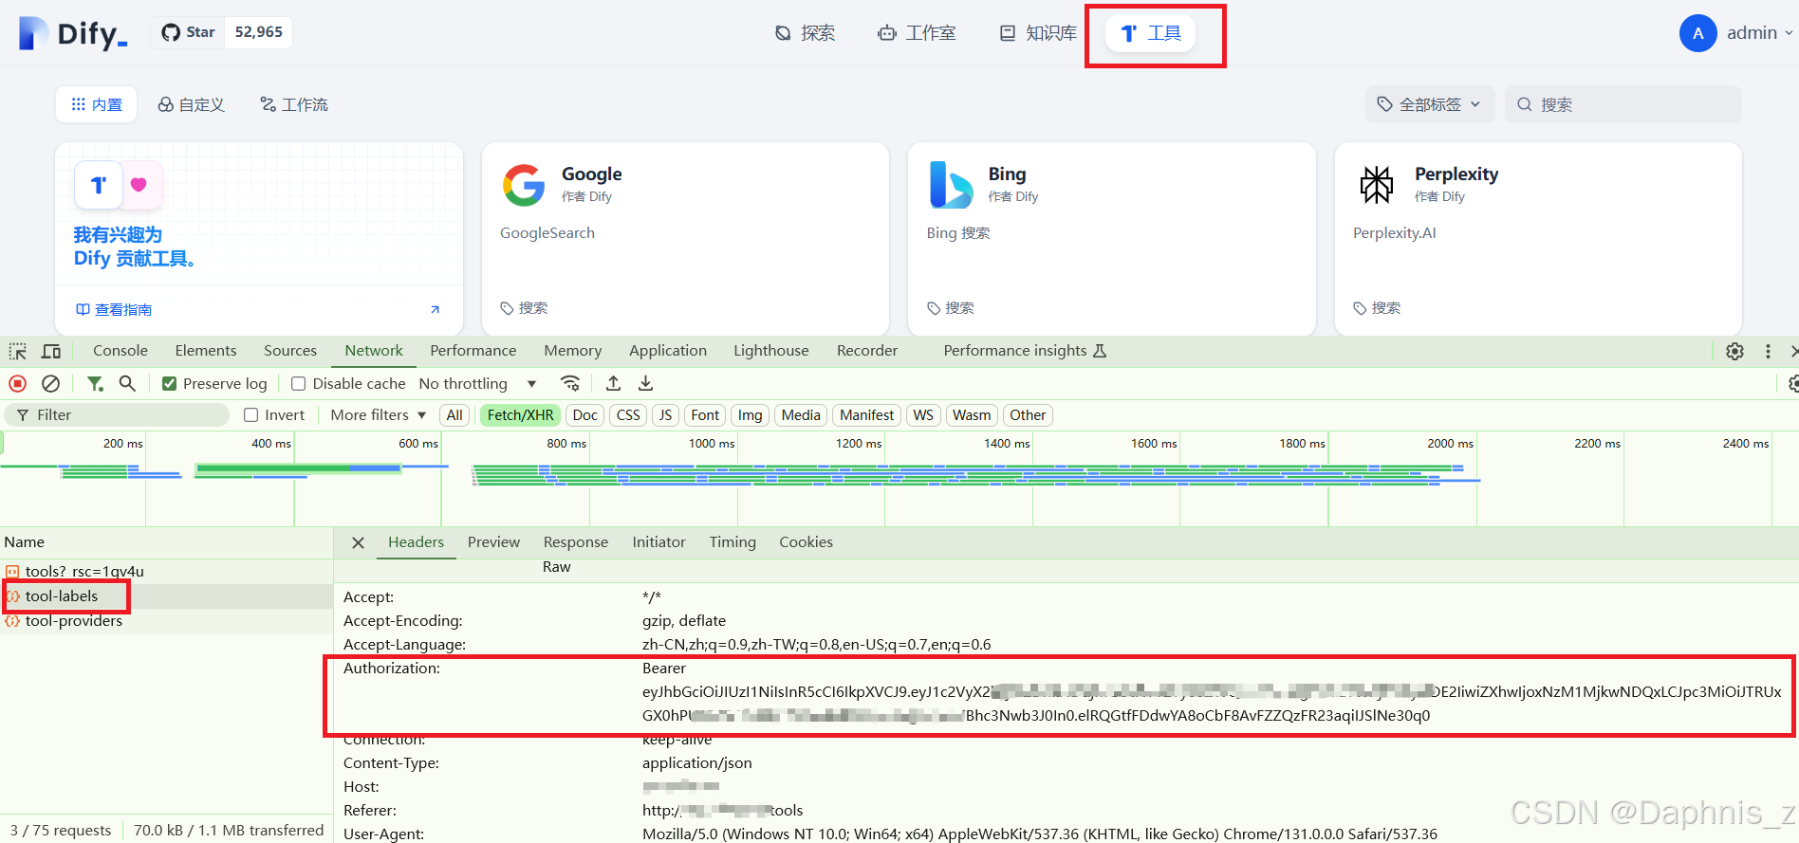Switch to the Response tab
This screenshot has height=843, width=1799.
(x=576, y=542)
